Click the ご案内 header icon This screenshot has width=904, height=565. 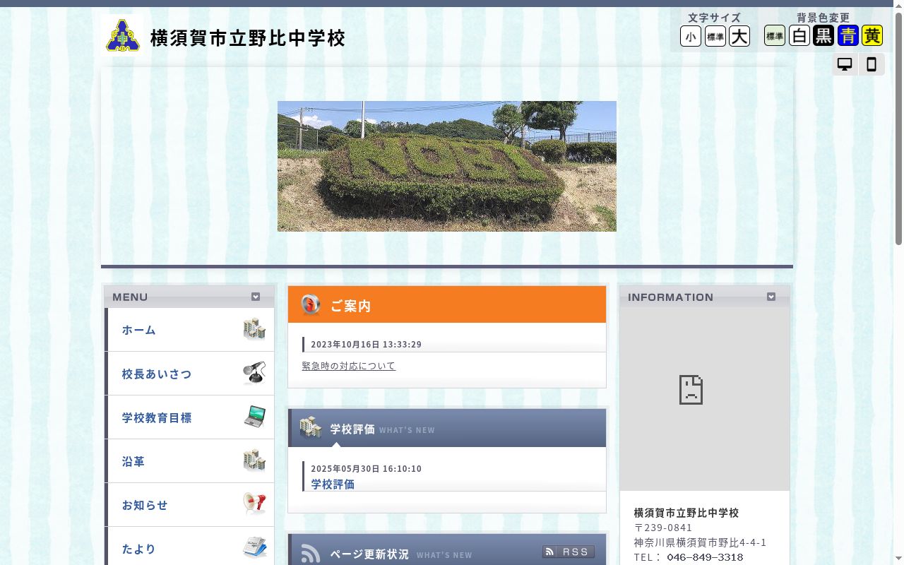pyautogui.click(x=311, y=305)
